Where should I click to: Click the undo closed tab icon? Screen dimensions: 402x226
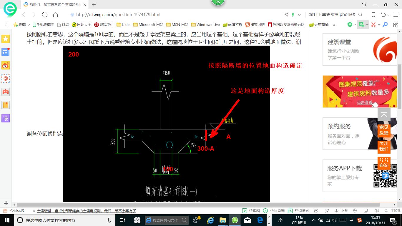point(383,15)
